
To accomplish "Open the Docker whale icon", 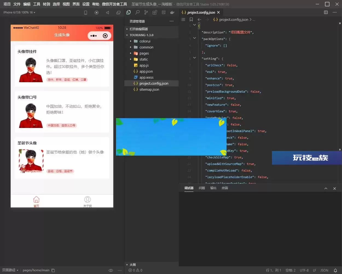I will [x=172, y=12].
